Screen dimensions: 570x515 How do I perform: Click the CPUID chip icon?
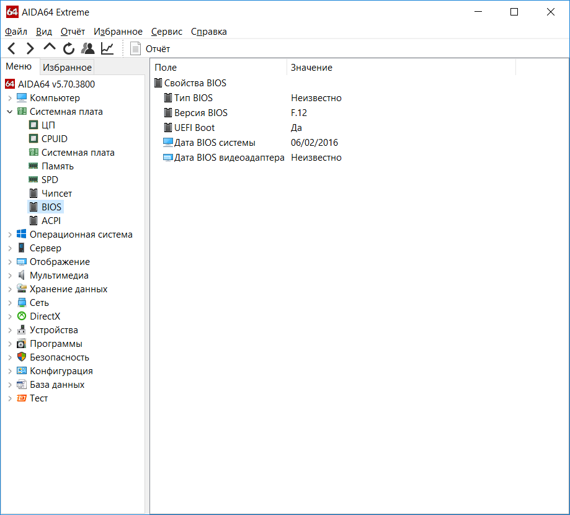pos(33,138)
